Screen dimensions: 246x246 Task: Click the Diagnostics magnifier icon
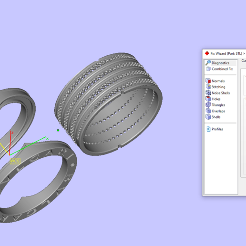pos(208,63)
